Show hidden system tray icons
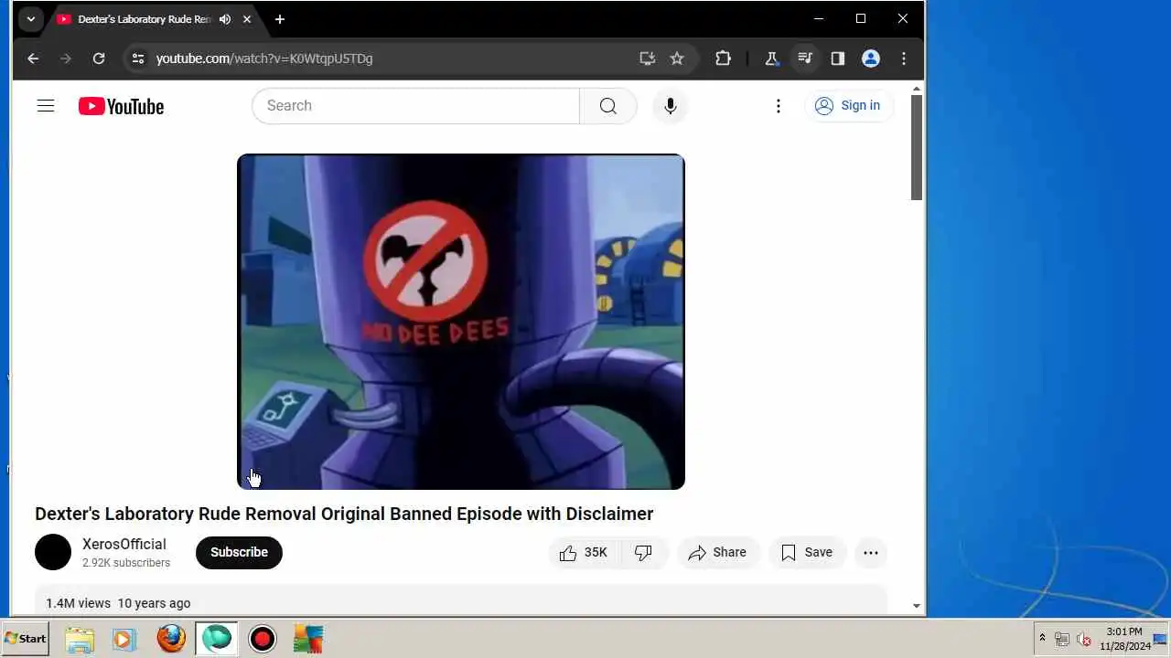The width and height of the screenshot is (1171, 658). 1042,638
